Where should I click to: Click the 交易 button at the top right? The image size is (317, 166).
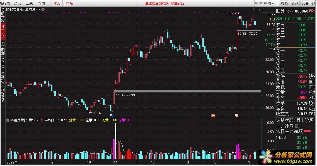pyautogui.click(x=305, y=3)
